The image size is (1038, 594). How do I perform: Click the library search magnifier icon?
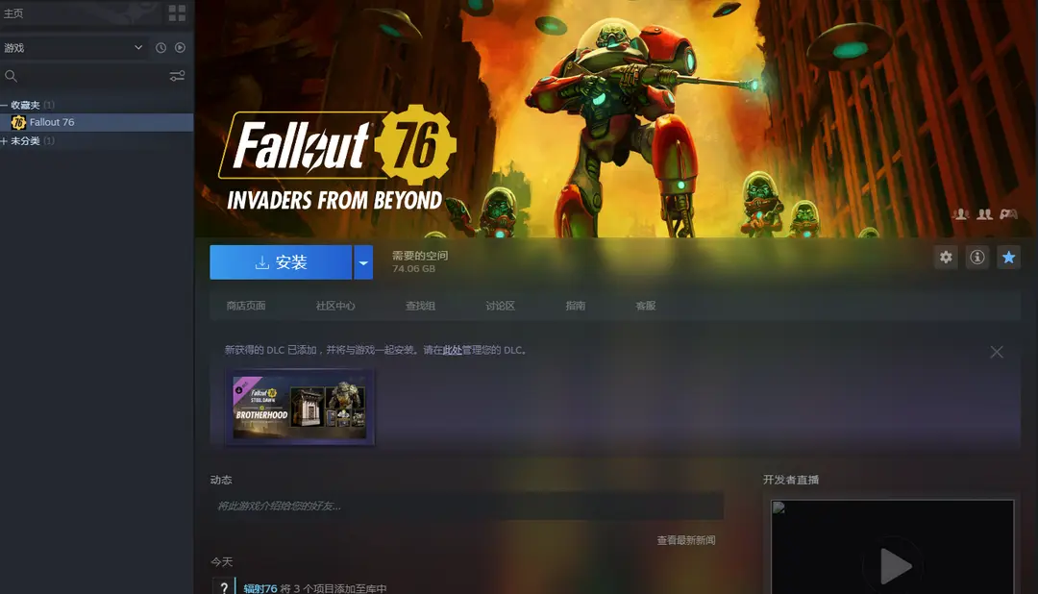[12, 76]
